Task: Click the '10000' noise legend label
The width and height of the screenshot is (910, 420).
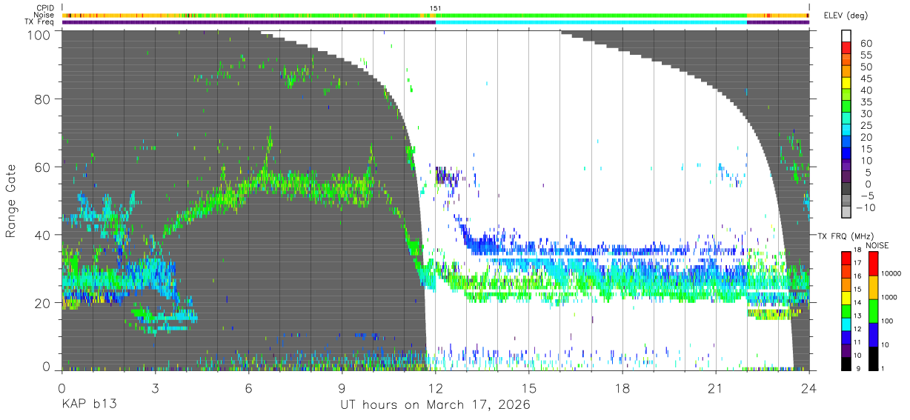Action: coord(891,273)
